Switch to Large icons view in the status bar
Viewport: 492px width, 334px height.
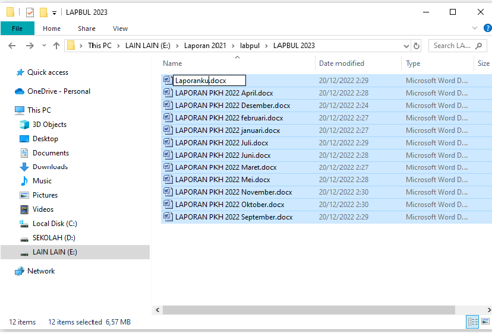(485, 322)
